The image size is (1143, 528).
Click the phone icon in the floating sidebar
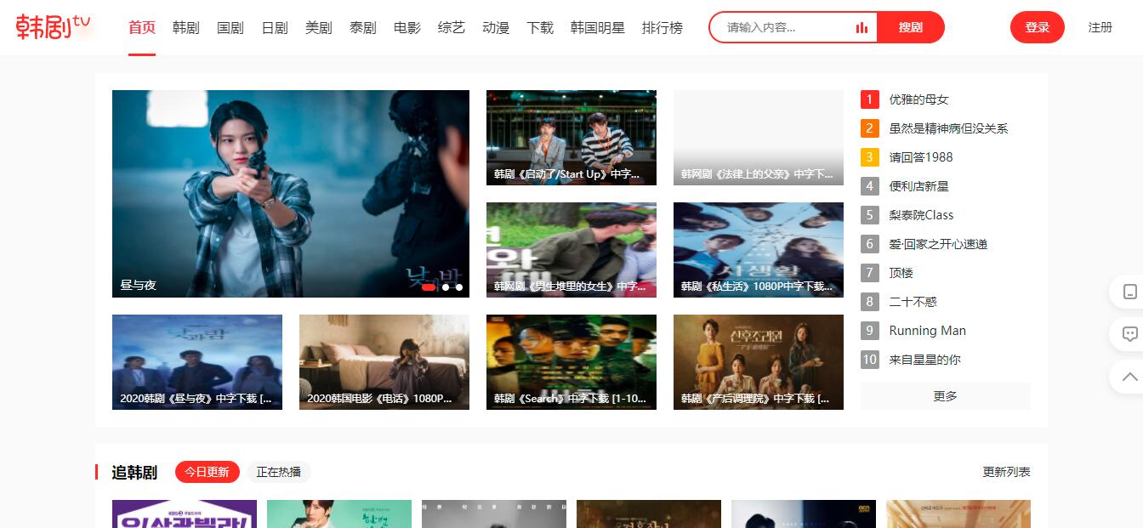click(1129, 292)
